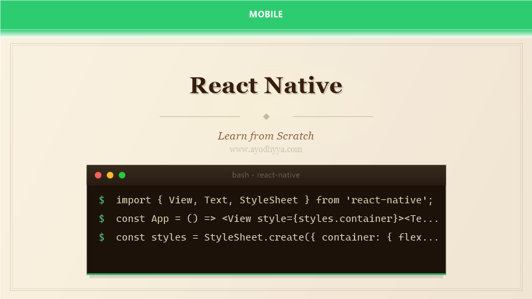532x299 pixels.
Task: Click the bash - react-native terminal title
Action: (266, 175)
